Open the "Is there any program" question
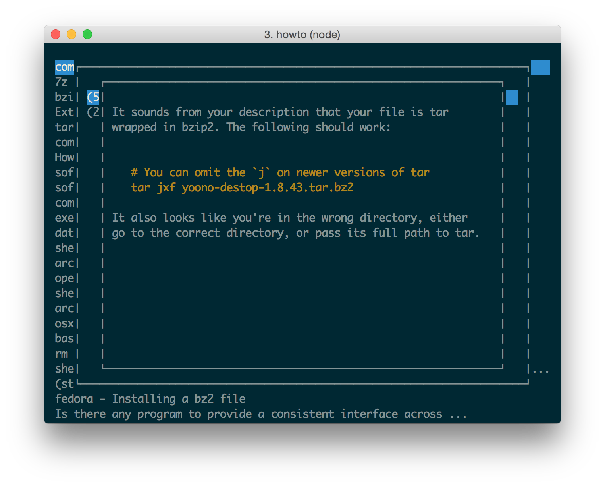605x487 pixels. (260, 414)
